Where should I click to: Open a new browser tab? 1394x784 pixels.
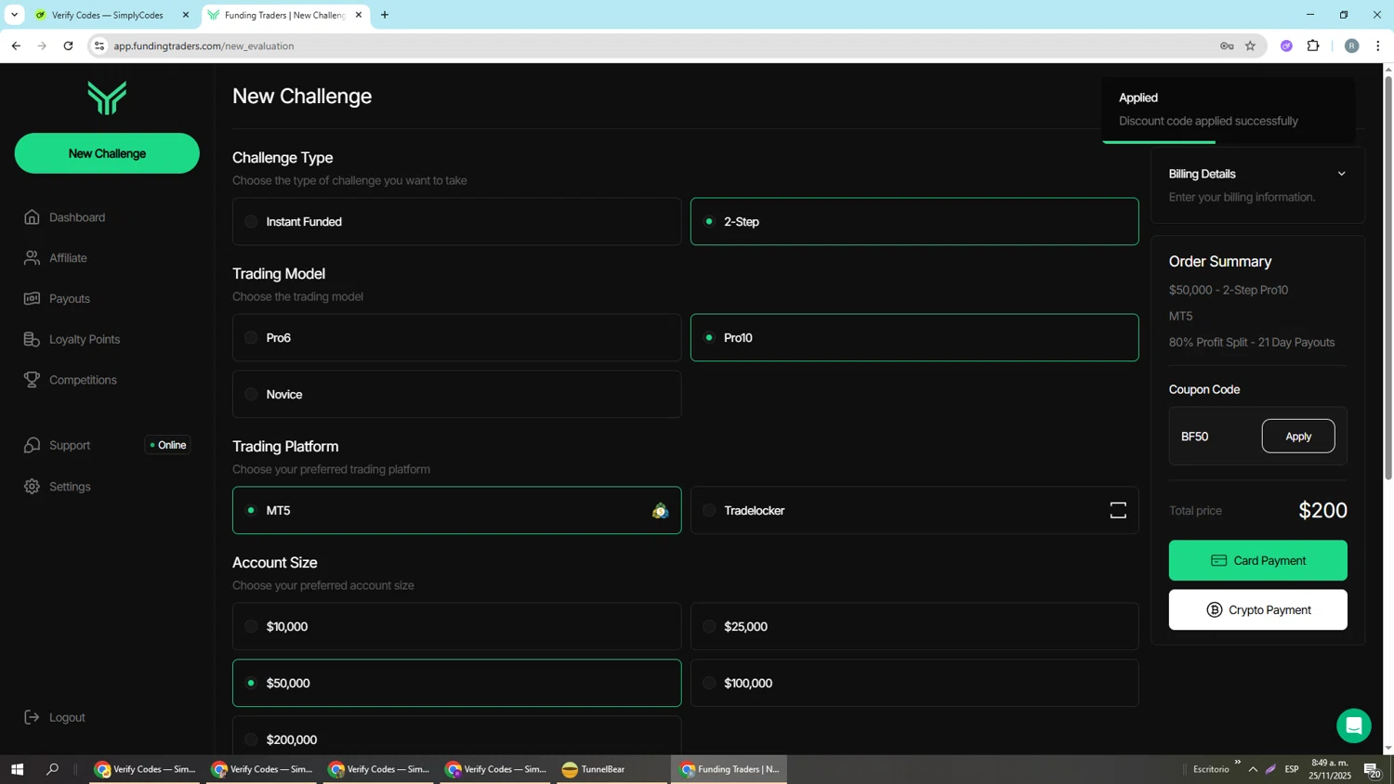(x=385, y=15)
